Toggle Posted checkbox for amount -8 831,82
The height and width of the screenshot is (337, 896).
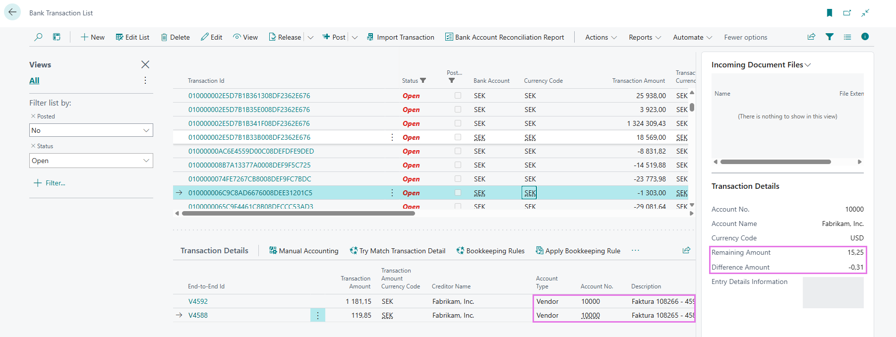click(458, 151)
